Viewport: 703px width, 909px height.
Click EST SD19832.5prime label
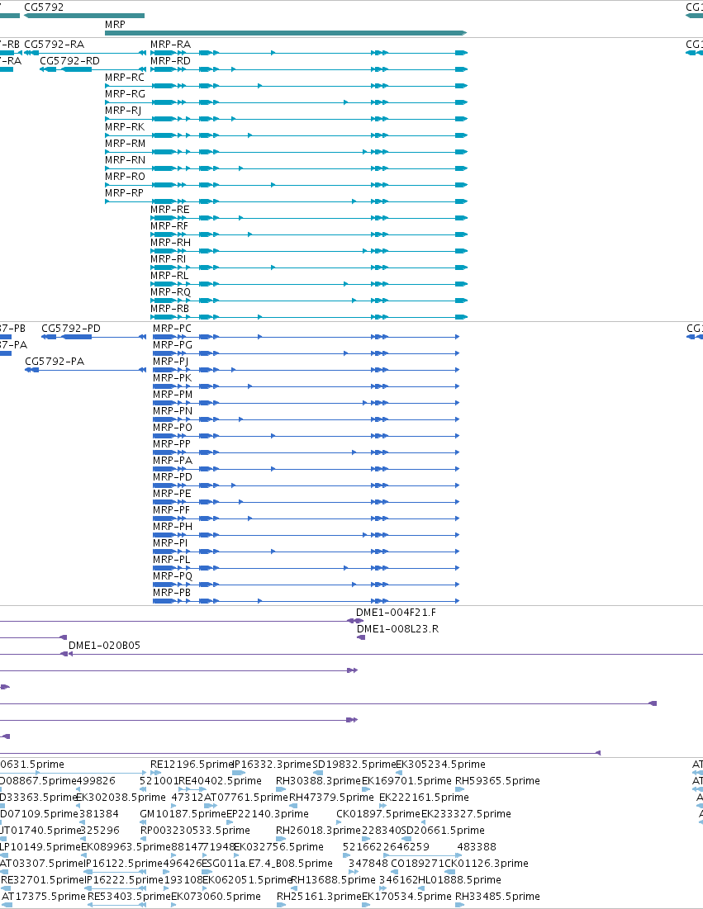[x=354, y=764]
